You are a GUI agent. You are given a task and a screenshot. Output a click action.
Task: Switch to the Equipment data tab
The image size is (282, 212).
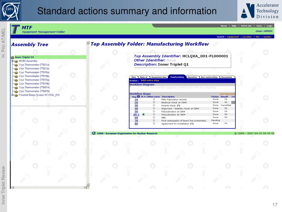[x=159, y=77]
